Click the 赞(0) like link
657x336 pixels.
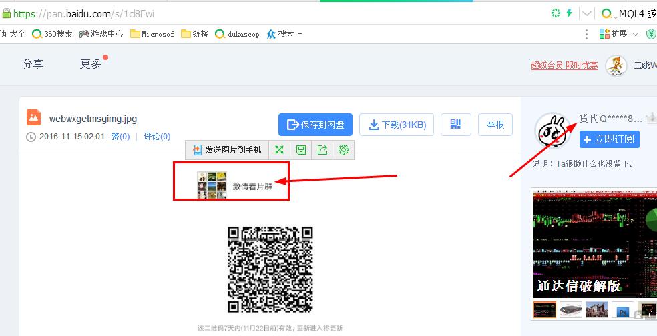click(120, 137)
